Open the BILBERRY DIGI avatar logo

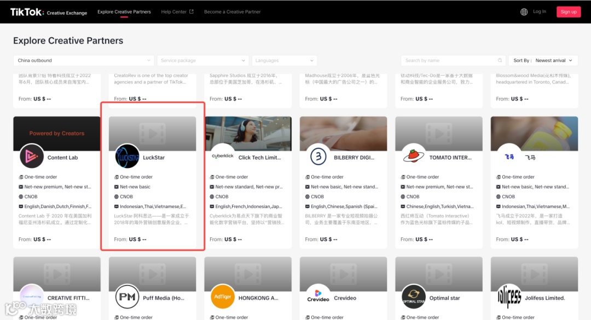(x=318, y=156)
